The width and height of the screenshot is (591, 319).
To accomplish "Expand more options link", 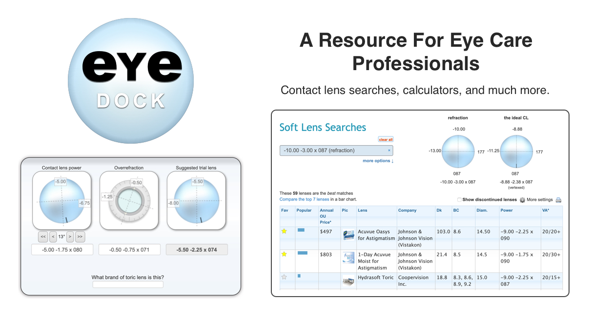I will coord(378,161).
